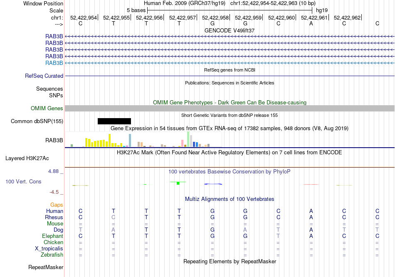Click the ---> strand direction arrow label
Image resolution: width=395 pixels, height=277 pixels.
(59, 24)
